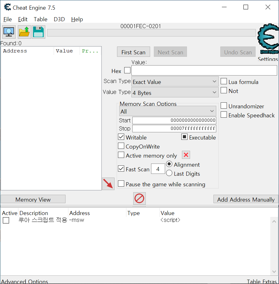Open the process selector computer icon
The height and width of the screenshot is (284, 279).
(9, 32)
